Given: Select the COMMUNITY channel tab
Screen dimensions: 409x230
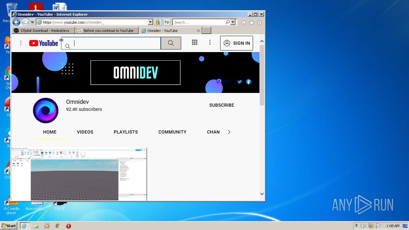Looking at the screenshot, I should point(172,132).
